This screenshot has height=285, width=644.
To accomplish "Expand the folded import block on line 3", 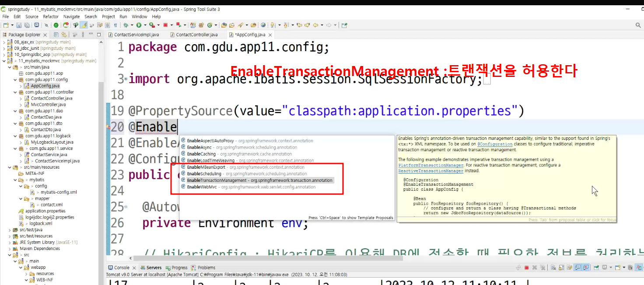I will point(126,79).
